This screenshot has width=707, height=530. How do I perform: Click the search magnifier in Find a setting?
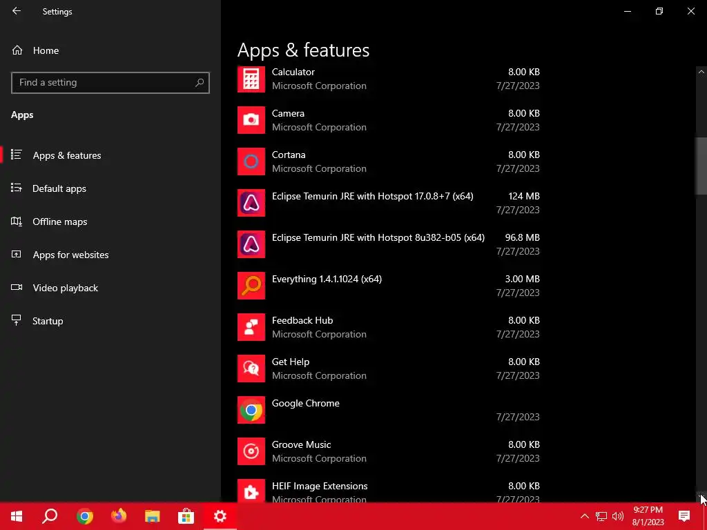(x=200, y=83)
